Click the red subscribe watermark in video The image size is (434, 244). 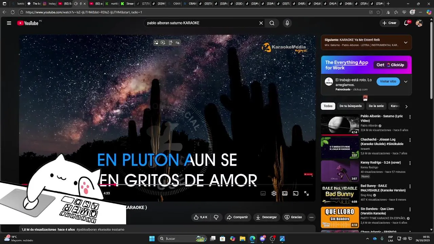click(x=308, y=175)
